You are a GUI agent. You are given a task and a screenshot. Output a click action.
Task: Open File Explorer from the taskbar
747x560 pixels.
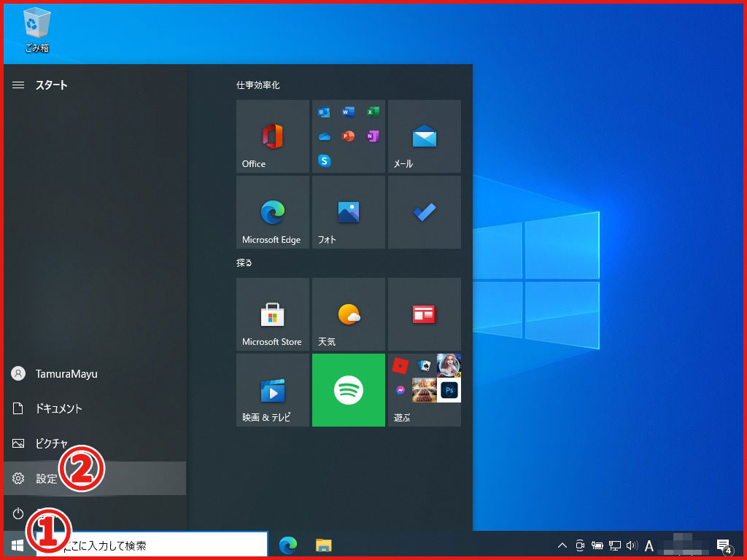[x=324, y=545]
